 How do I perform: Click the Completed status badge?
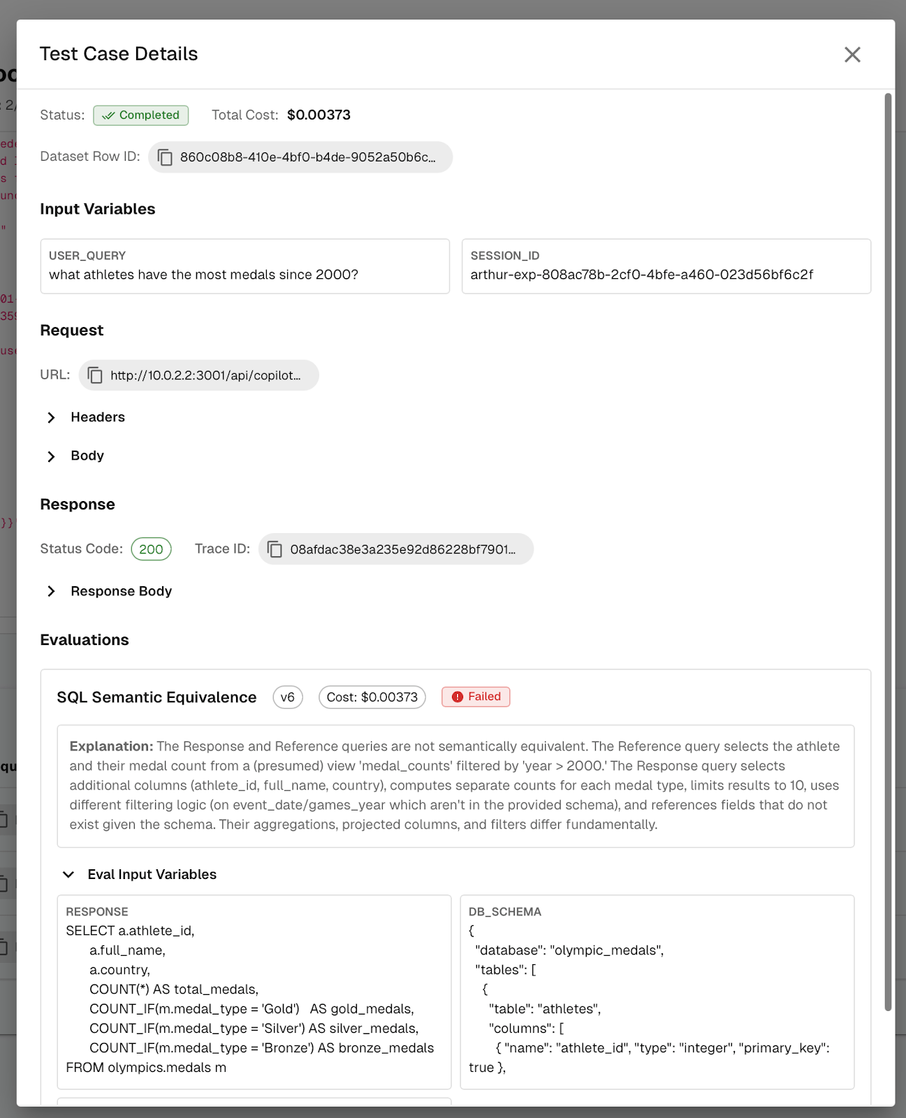coord(141,115)
